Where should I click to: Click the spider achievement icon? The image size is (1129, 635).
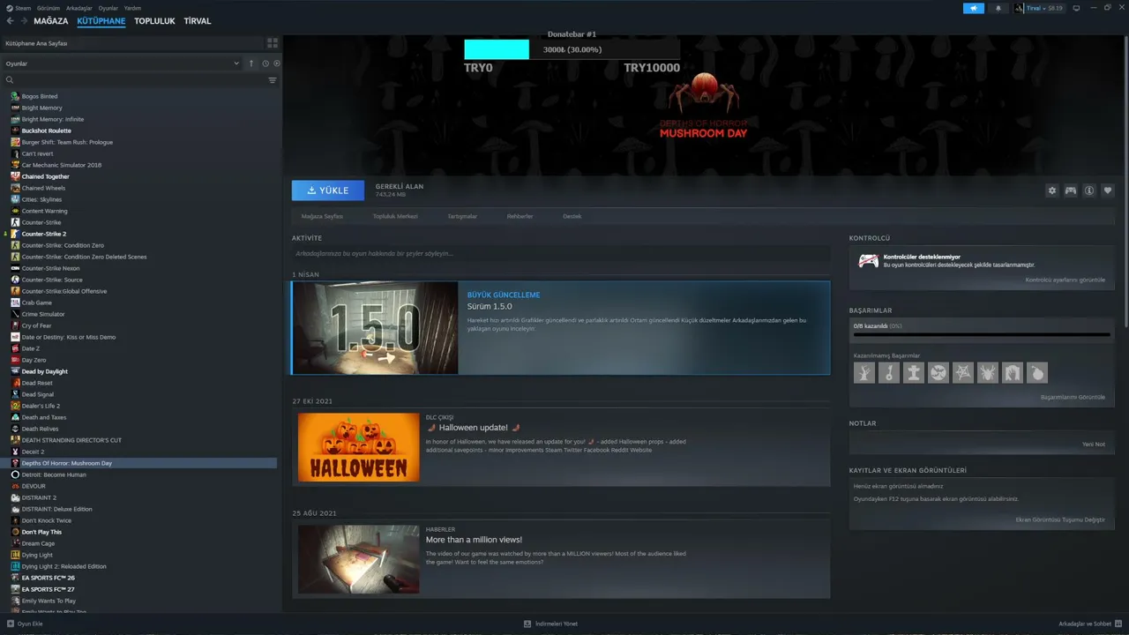click(x=988, y=373)
